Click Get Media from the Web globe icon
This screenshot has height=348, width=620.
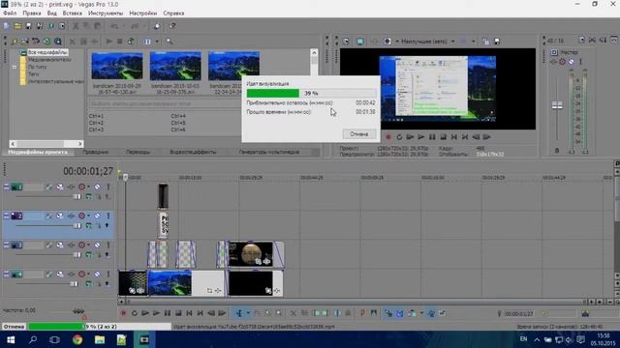[46, 41]
